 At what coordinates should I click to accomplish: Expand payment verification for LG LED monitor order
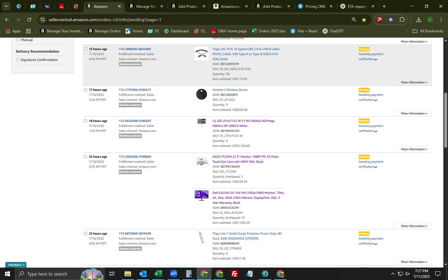pos(376,131)
